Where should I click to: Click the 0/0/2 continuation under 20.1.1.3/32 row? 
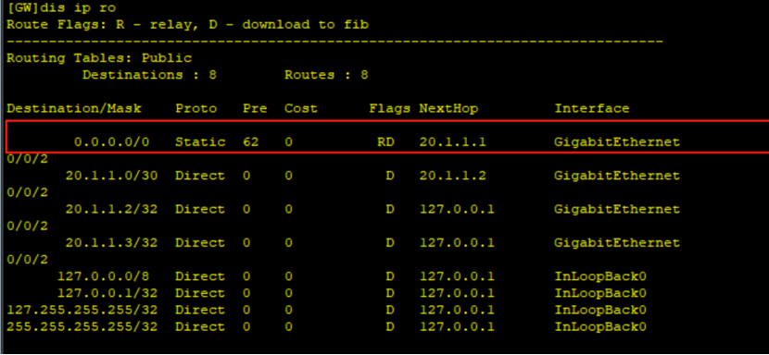[28, 260]
